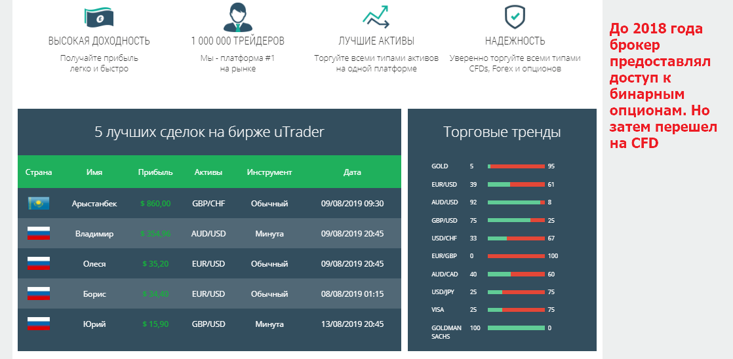This screenshot has height=359, width=733.
Task: Click the 1 000 000 ТРЕЙДЕРОВ heading
Action: pyautogui.click(x=237, y=41)
